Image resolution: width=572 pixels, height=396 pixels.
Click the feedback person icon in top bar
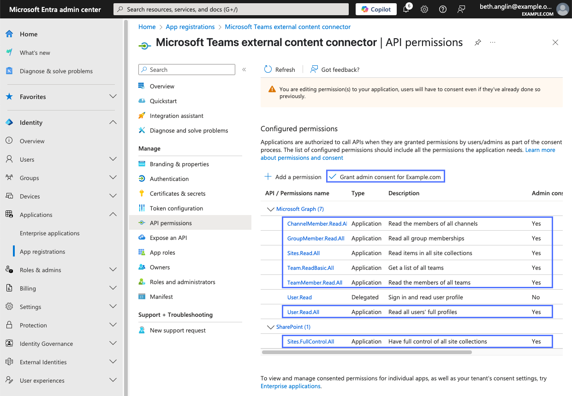[461, 9]
